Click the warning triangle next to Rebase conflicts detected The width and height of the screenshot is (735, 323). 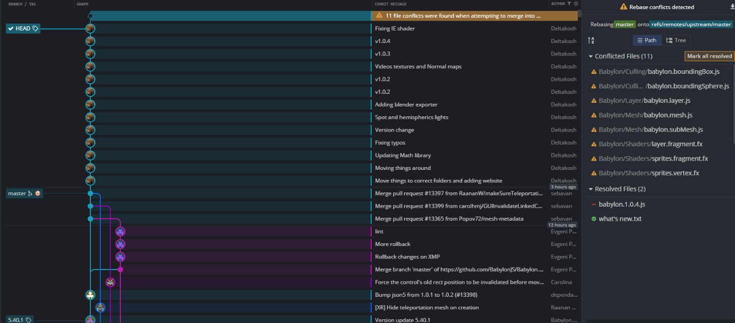[x=623, y=7]
